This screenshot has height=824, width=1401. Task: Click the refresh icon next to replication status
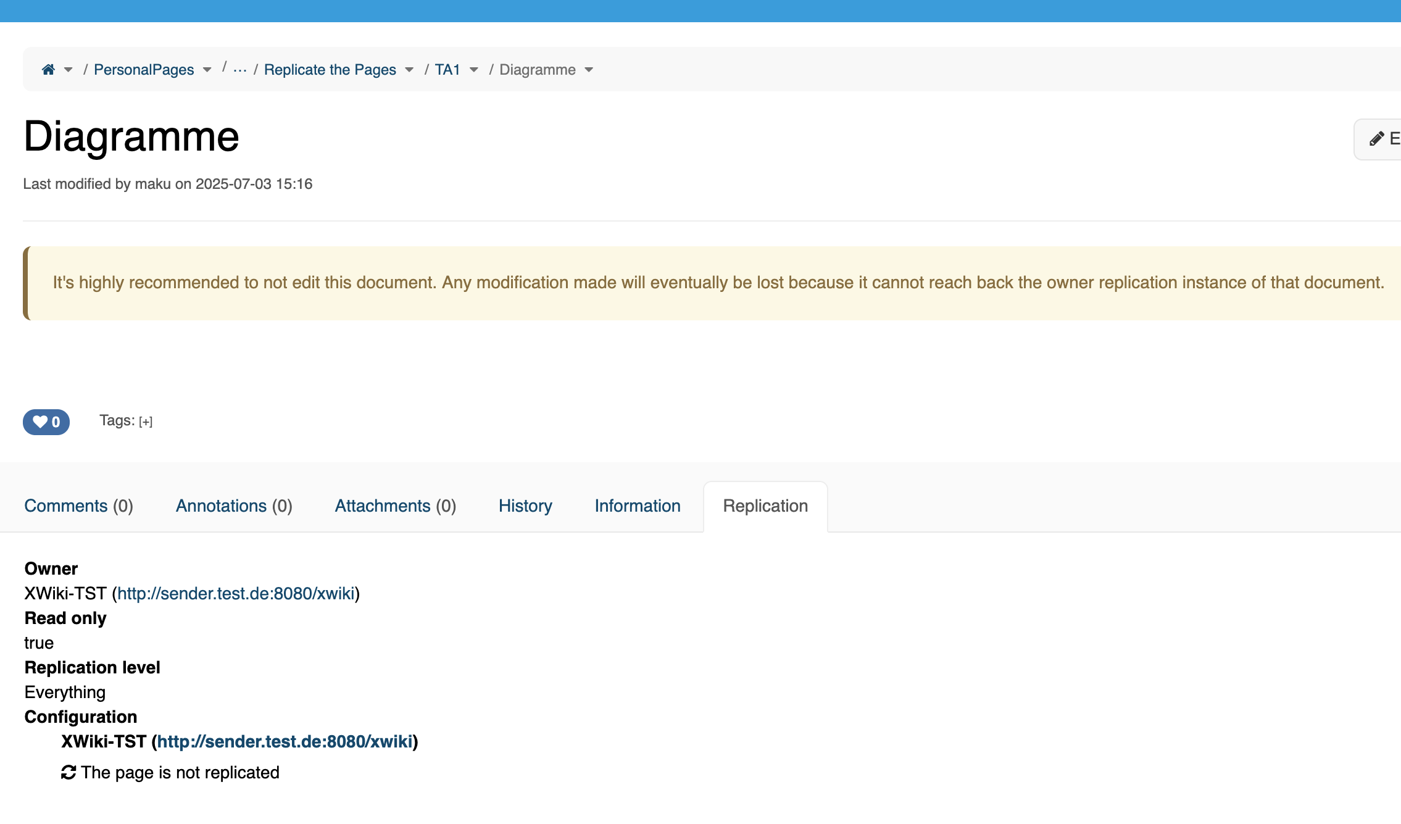click(x=69, y=772)
